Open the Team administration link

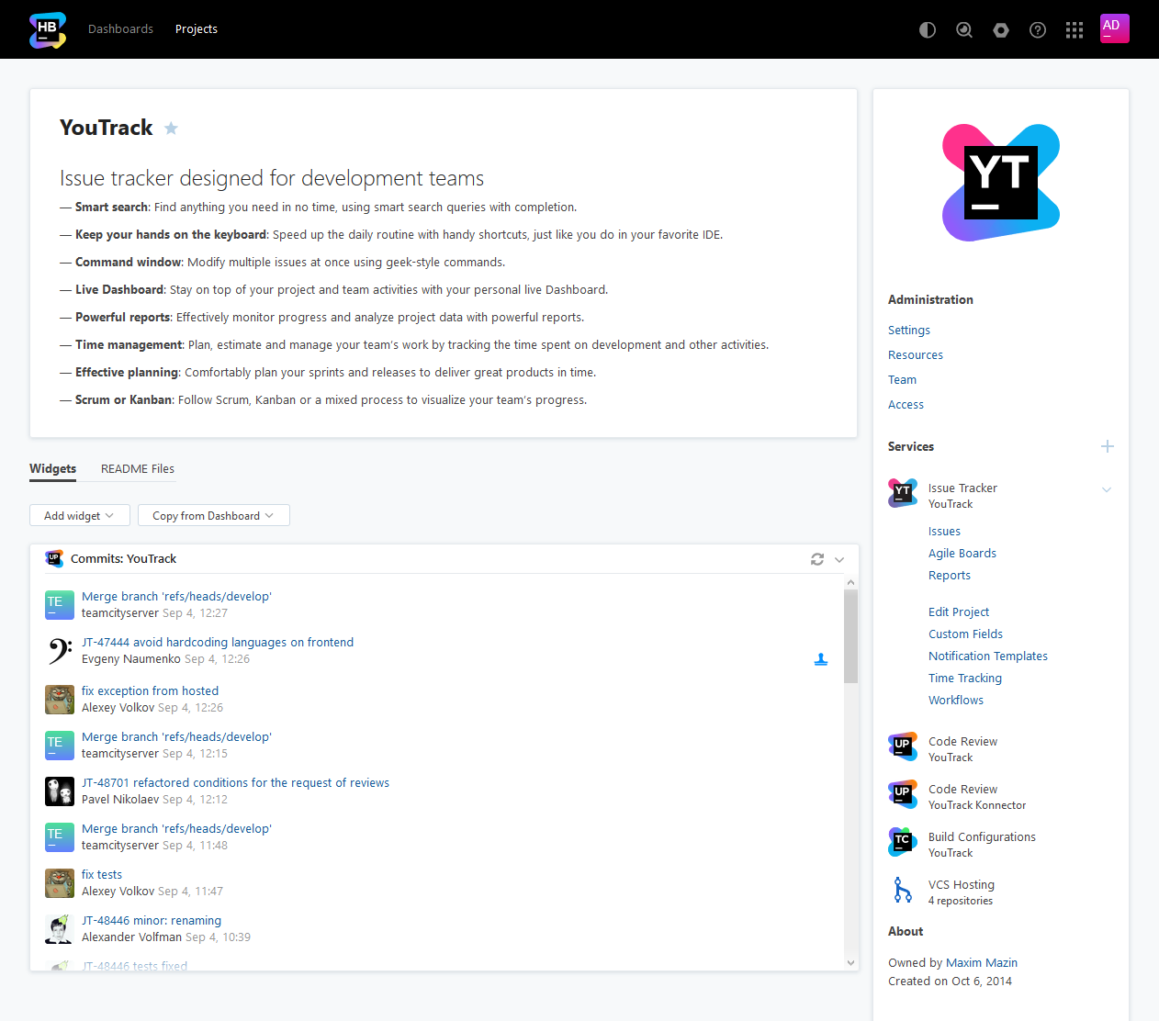(x=902, y=380)
